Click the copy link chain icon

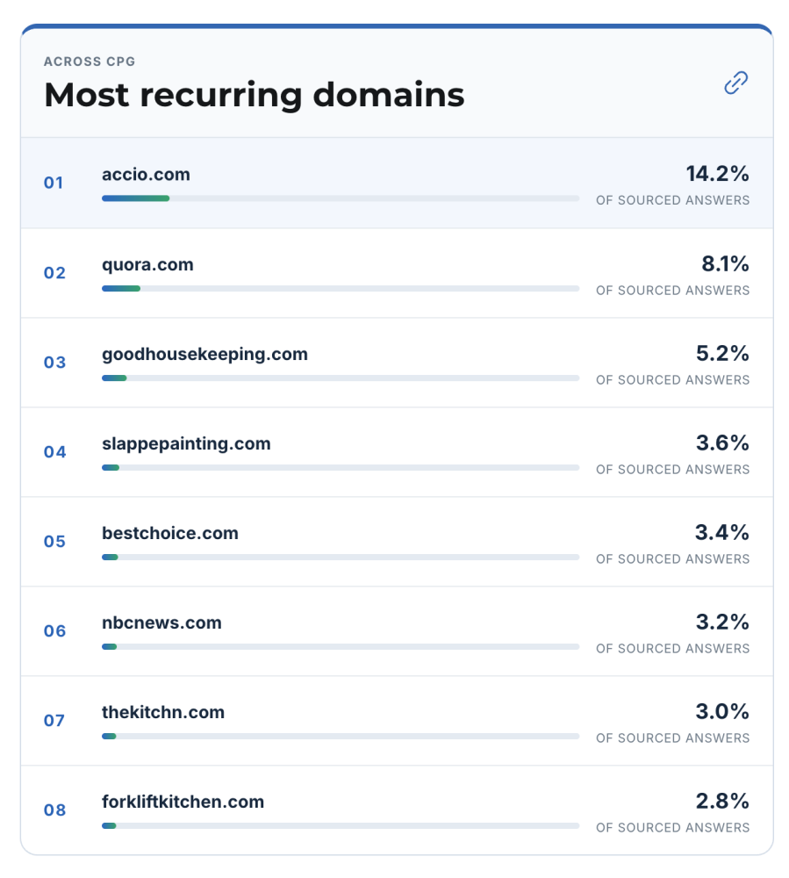[x=735, y=83]
